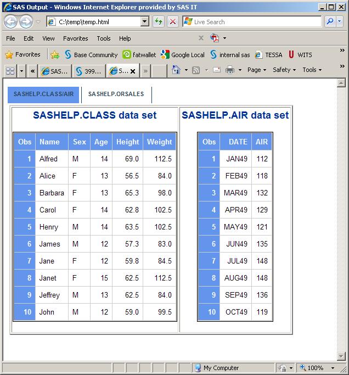Click the Read Mail envelope icon
Image resolution: width=349 pixels, height=375 pixels.
[217, 70]
